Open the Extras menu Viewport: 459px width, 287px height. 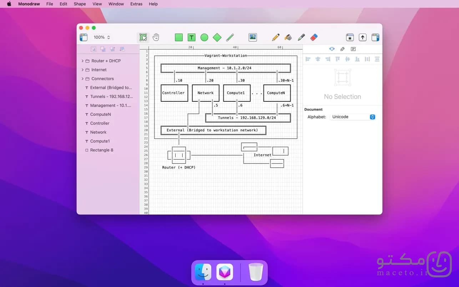pyautogui.click(x=136, y=4)
